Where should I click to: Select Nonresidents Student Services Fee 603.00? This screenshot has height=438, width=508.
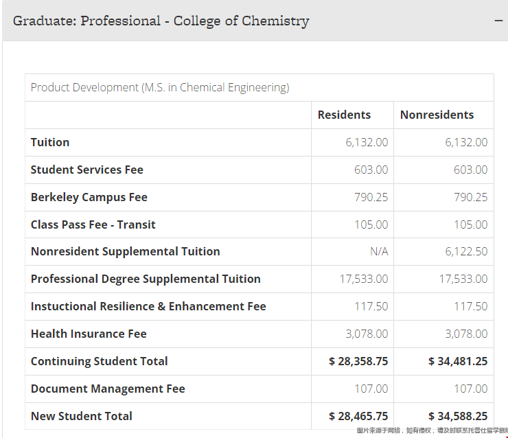470,170
